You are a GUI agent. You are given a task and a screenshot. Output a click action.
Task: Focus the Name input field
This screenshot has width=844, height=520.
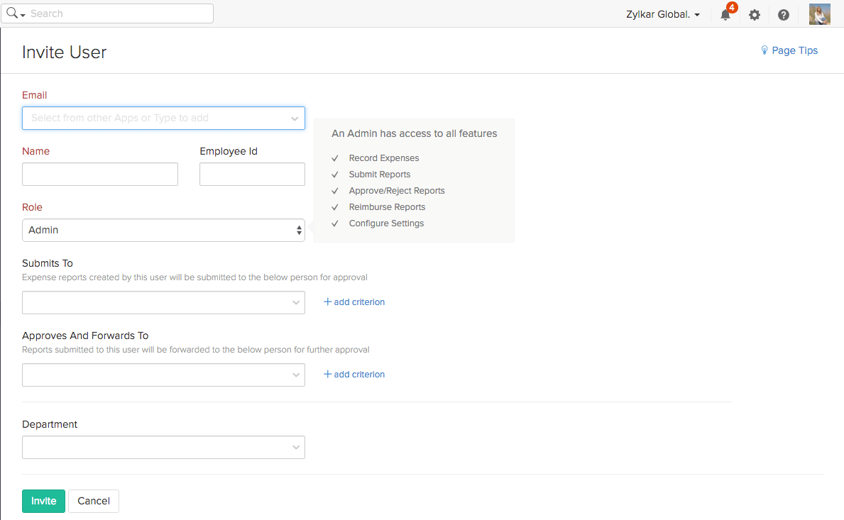click(100, 174)
